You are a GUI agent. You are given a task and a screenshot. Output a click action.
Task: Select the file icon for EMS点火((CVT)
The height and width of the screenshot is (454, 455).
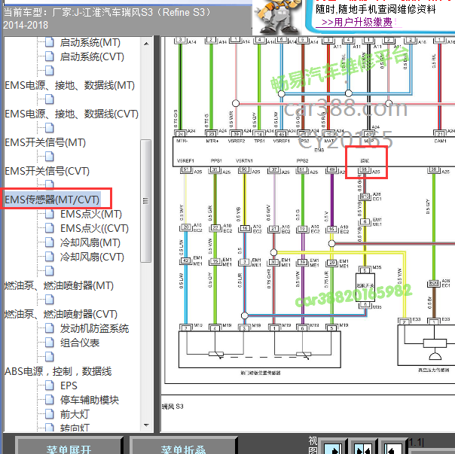point(50,228)
